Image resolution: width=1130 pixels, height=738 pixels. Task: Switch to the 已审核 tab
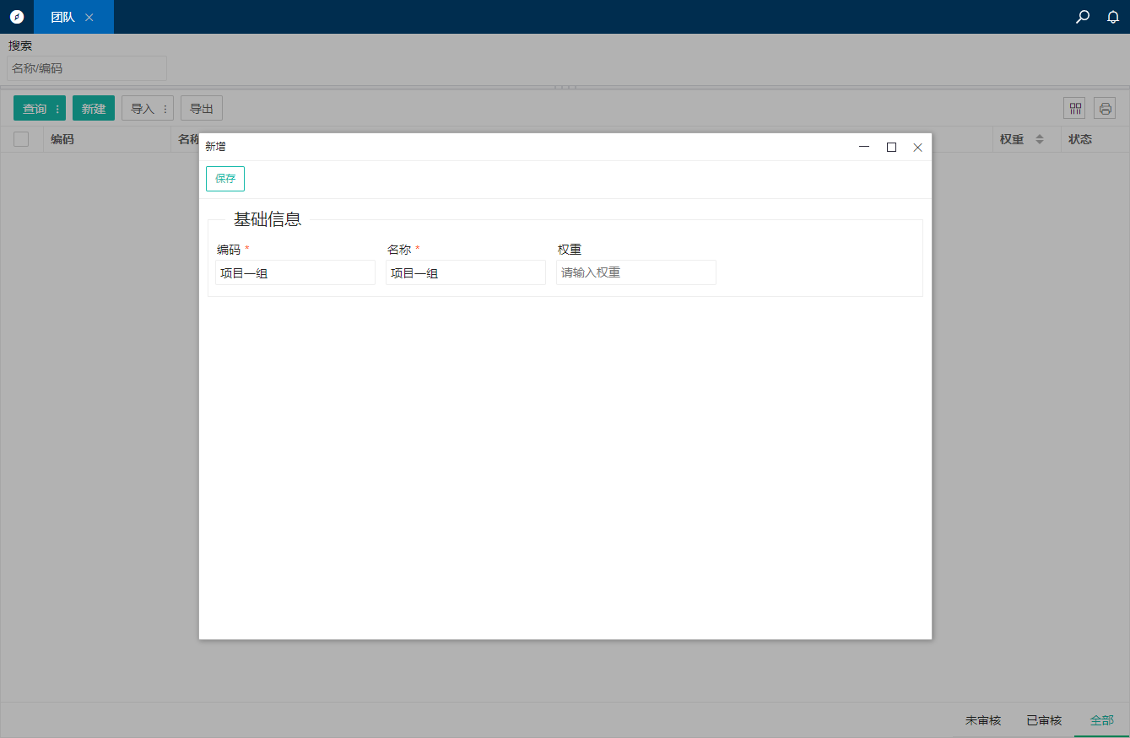point(1044,720)
